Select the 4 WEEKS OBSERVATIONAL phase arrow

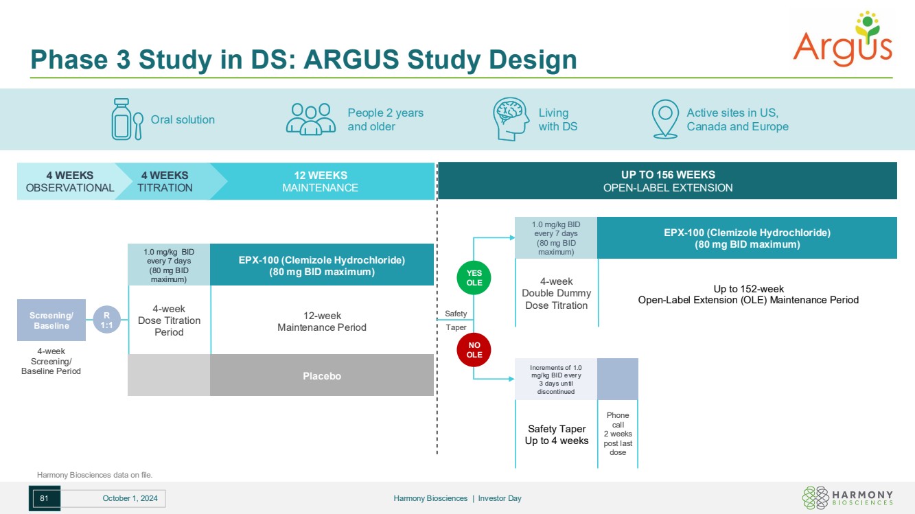pyautogui.click(x=67, y=182)
